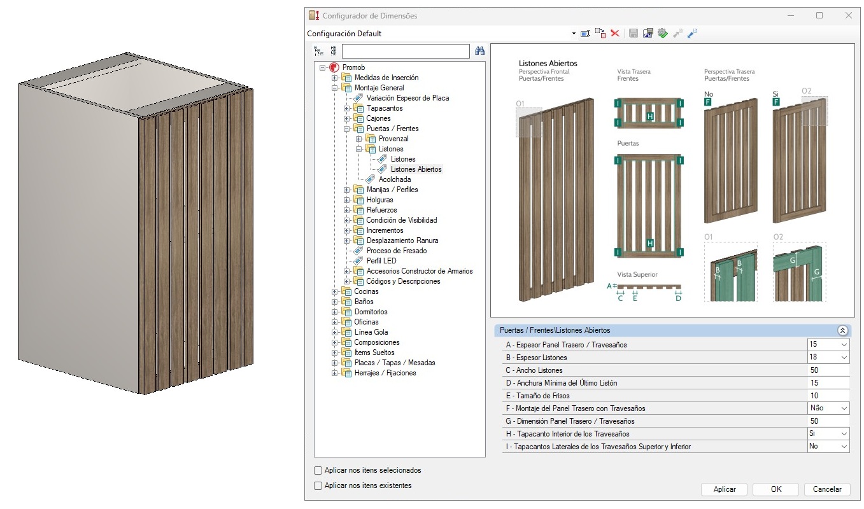
Task: Click the 'C - Ancho Listones' value field
Action: coord(828,370)
